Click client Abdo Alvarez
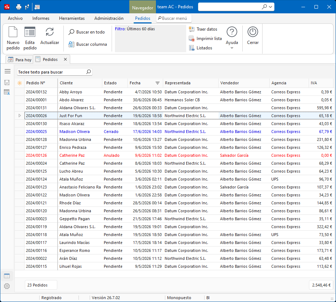 coord(72,100)
